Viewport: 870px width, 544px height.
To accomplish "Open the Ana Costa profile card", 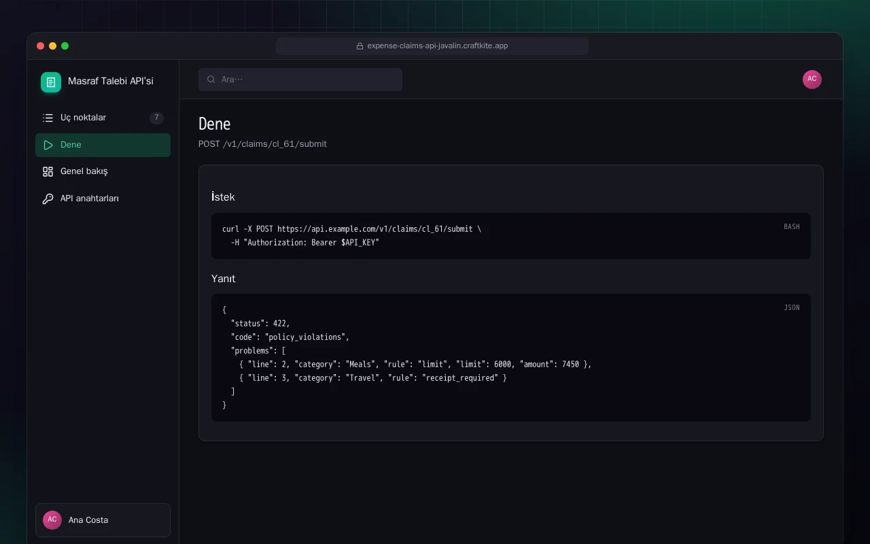I will click(103, 520).
